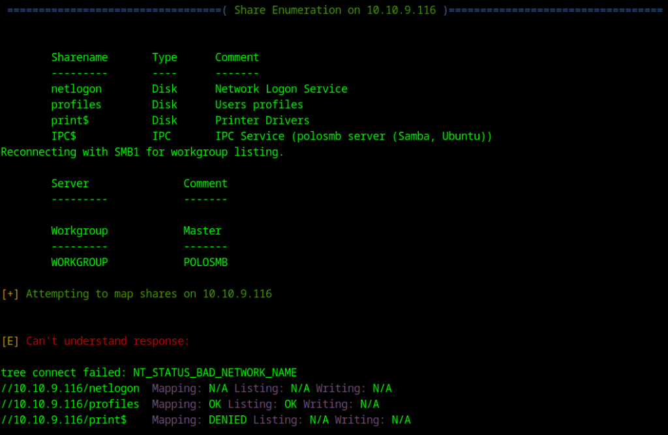This screenshot has width=668, height=435.
Task: Click 'Disk' type in the netlogon row
Action: [164, 89]
